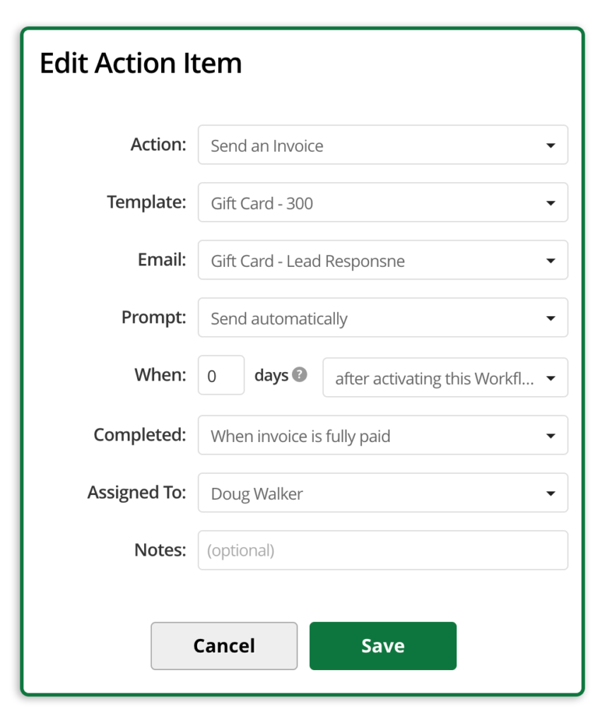Expand the Prompt dropdown showing Send automatically
The width and height of the screenshot is (605, 723).
point(382,318)
